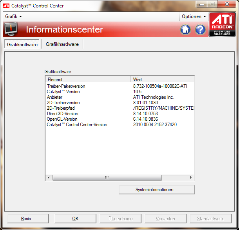Viewport: 239px width, 230px height.
Task: Click the Basis... button
Action: point(28,219)
